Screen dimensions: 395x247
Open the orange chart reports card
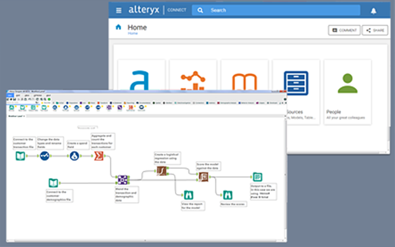193,76
